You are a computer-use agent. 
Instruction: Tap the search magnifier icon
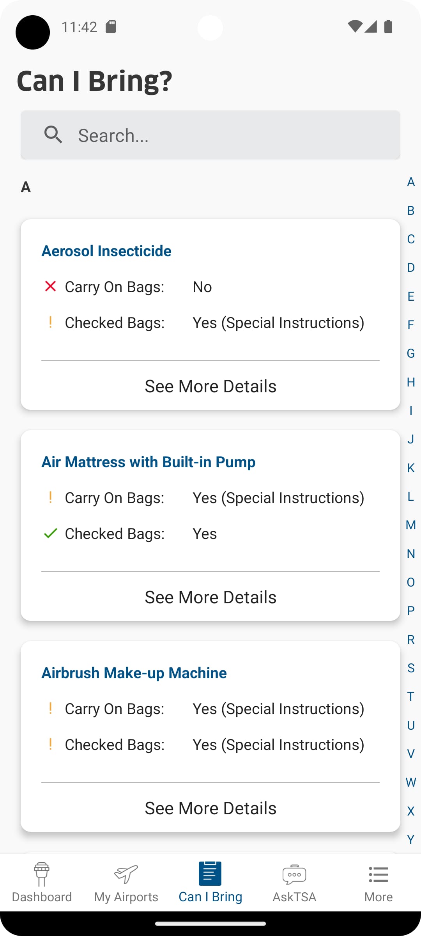point(53,135)
